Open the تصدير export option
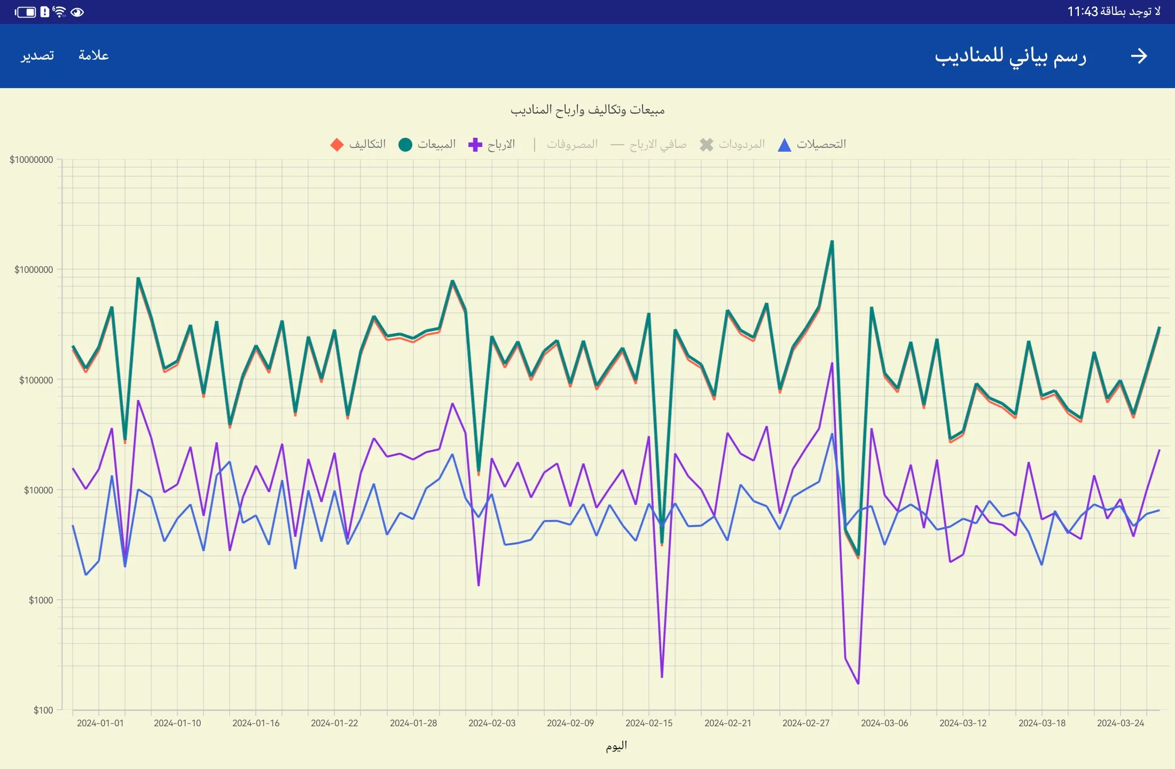 37,56
